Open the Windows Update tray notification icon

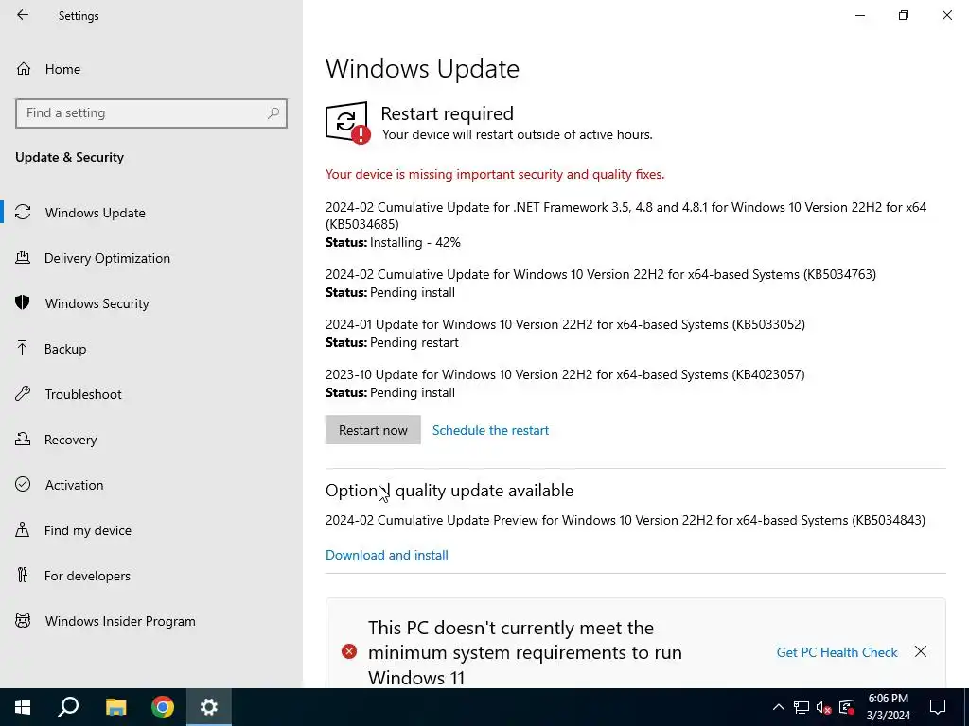pyautogui.click(x=847, y=707)
